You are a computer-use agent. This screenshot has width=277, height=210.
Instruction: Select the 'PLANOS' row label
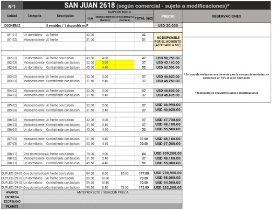pos(12,206)
